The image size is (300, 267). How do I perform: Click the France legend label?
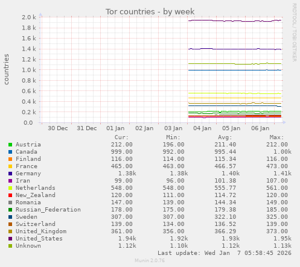click(x=27, y=166)
